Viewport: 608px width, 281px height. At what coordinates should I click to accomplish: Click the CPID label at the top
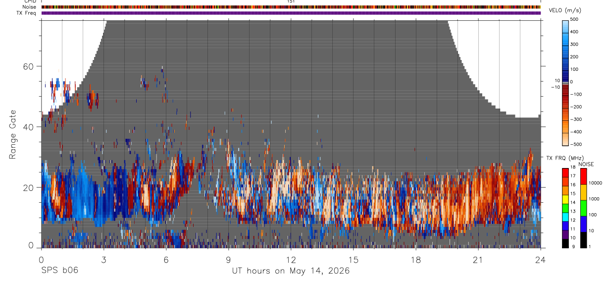[x=30, y=1]
